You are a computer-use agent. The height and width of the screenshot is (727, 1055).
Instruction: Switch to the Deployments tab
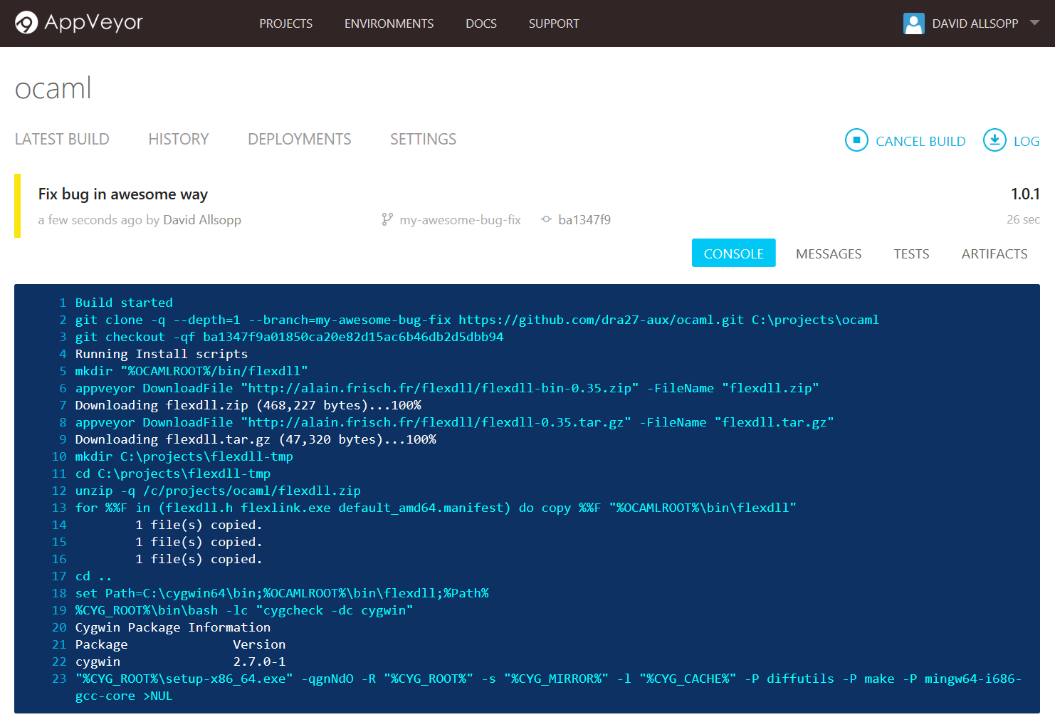click(x=299, y=139)
